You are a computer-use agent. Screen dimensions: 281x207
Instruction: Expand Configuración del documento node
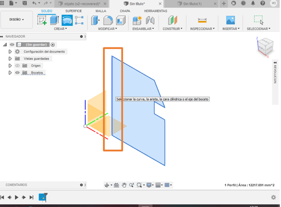click(10, 51)
